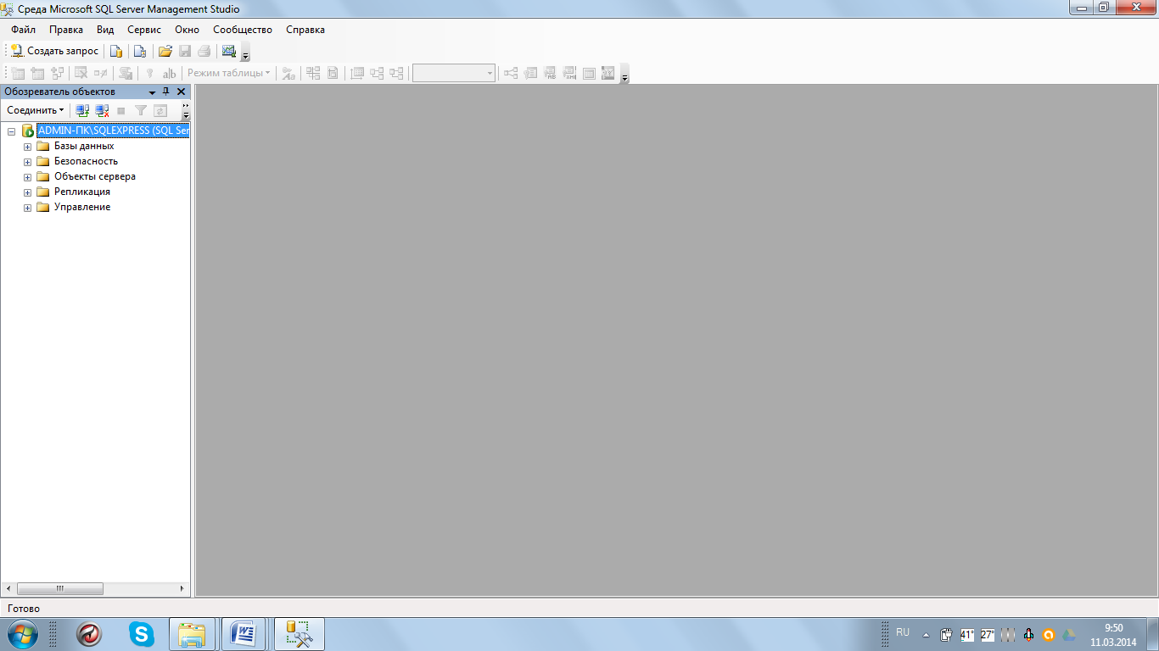Open the Object Explorer window position arrow
The height and width of the screenshot is (651, 1159).
tap(152, 92)
